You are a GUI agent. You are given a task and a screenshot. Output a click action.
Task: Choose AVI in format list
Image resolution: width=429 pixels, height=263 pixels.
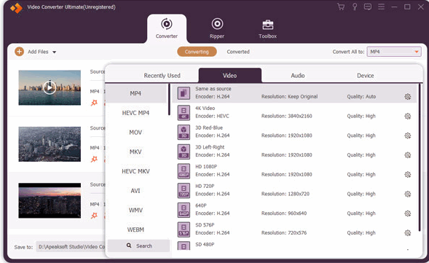click(x=135, y=190)
